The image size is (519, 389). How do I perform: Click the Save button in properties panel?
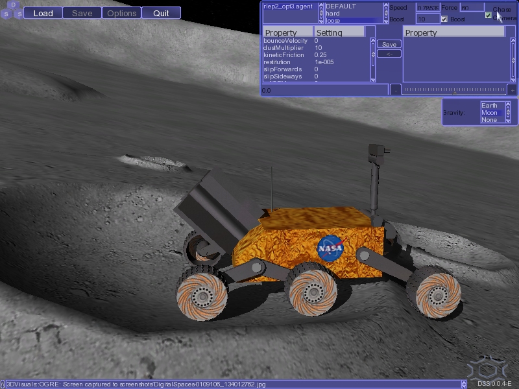[x=389, y=44]
